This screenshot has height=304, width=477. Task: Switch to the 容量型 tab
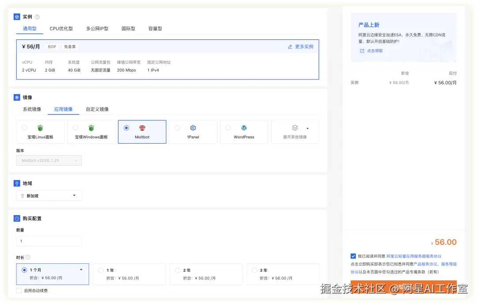(x=155, y=29)
